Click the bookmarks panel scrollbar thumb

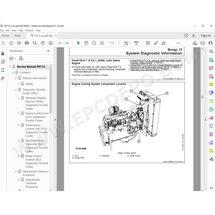click(51, 90)
